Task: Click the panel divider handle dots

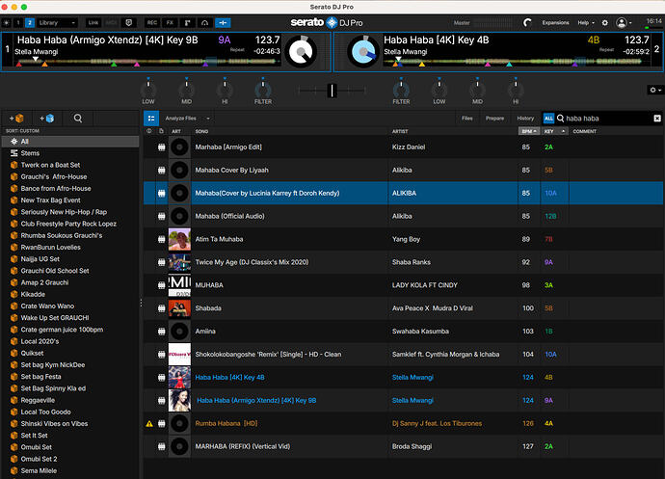Action: (x=141, y=303)
